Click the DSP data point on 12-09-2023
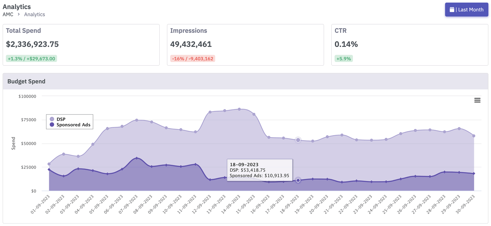This screenshot has width=491, height=226. [210, 112]
